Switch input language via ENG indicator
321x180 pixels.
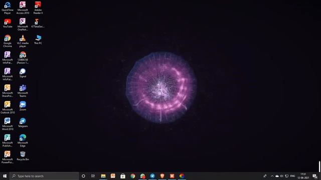292,176
